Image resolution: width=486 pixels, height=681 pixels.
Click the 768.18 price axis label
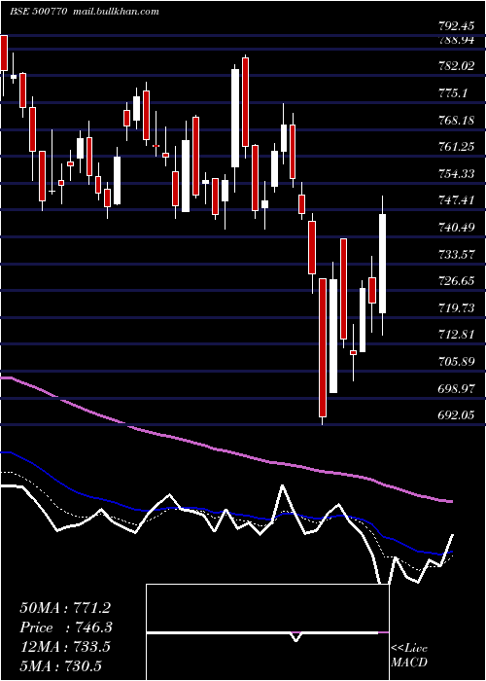[456, 120]
